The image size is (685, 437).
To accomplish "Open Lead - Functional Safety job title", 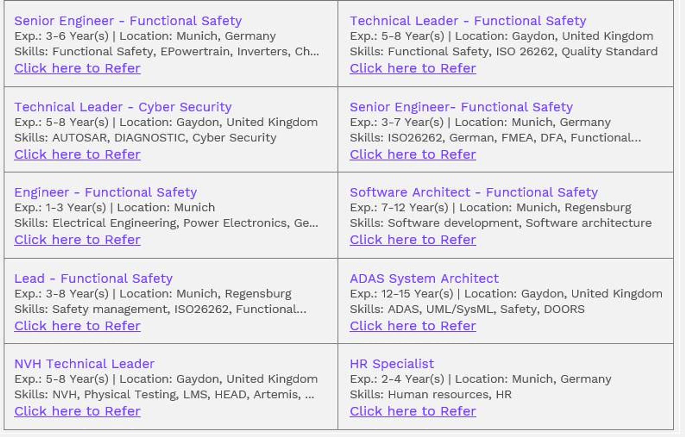I will pos(93,278).
